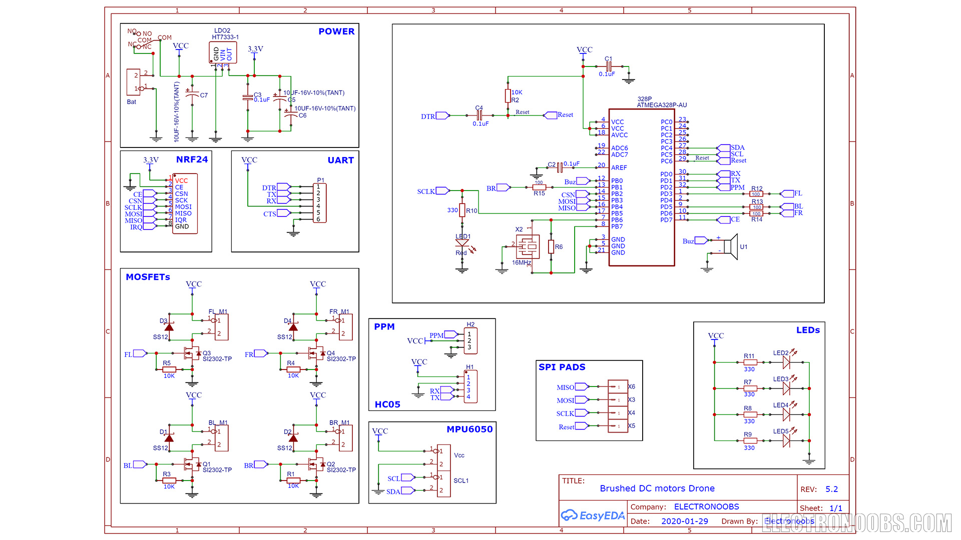This screenshot has height=540, width=961.
Task: Select LED5 in the LEDs block
Action: pos(786,440)
